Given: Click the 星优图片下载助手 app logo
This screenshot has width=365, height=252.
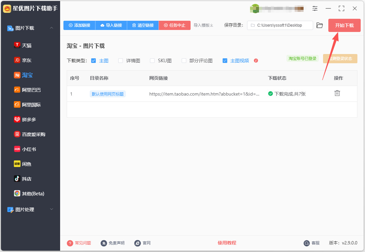Looking at the screenshot, I should pyautogui.click(x=7, y=9).
